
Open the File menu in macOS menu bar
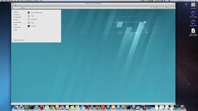15,1
